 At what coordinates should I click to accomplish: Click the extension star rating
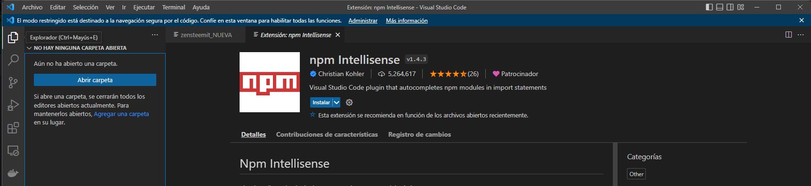click(454, 74)
